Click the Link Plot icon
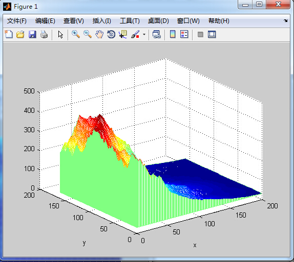 pyautogui.click(x=157, y=35)
